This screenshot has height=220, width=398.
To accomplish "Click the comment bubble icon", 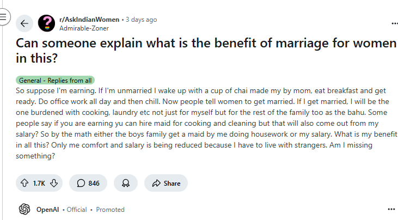I will click(81, 184).
